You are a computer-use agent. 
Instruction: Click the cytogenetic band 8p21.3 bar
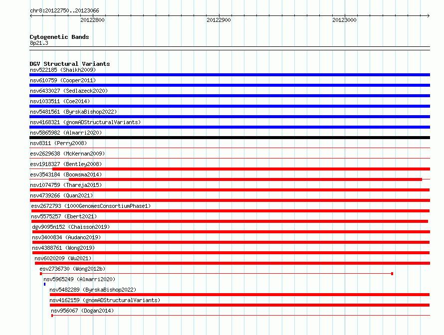pos(229,48)
